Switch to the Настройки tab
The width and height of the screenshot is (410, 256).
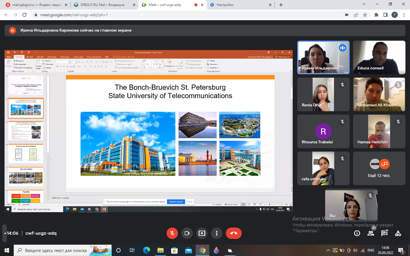click(x=225, y=5)
